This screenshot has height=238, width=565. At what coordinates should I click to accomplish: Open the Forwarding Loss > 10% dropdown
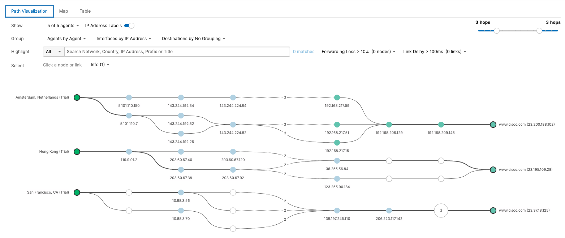pyautogui.click(x=358, y=52)
